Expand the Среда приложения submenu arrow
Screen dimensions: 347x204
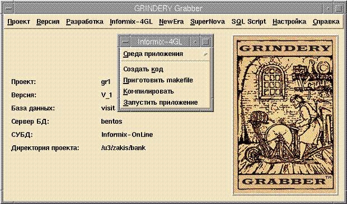[x=205, y=54]
